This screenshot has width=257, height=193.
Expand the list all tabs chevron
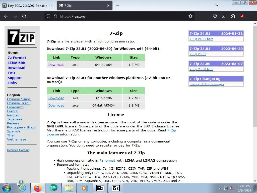click(x=217, y=6)
